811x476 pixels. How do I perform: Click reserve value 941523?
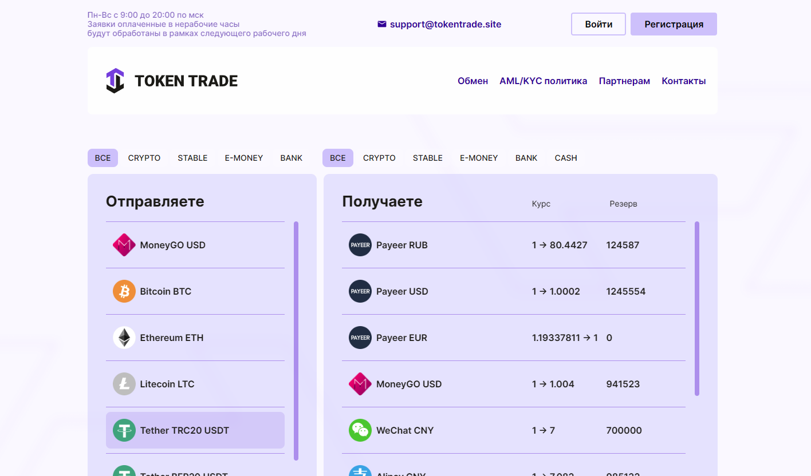coord(623,384)
